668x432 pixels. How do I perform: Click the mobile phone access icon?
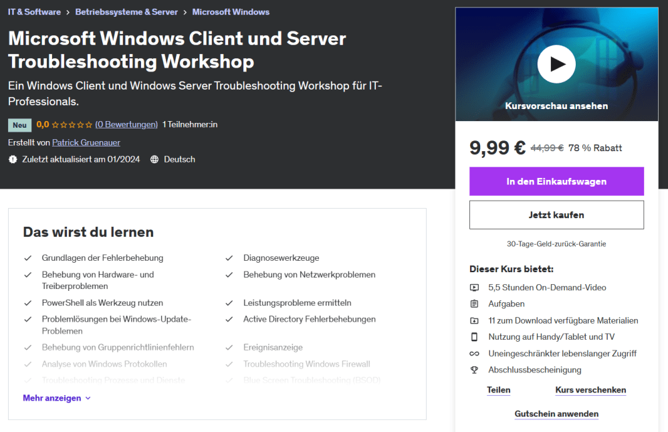[474, 337]
